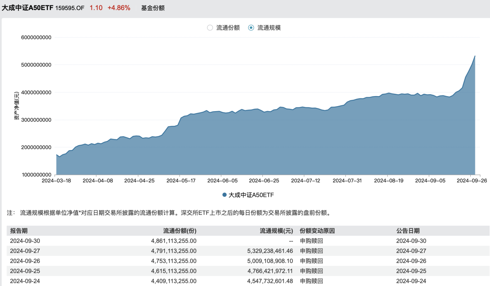Click shares value 4,753,113,255.00

point(174,261)
